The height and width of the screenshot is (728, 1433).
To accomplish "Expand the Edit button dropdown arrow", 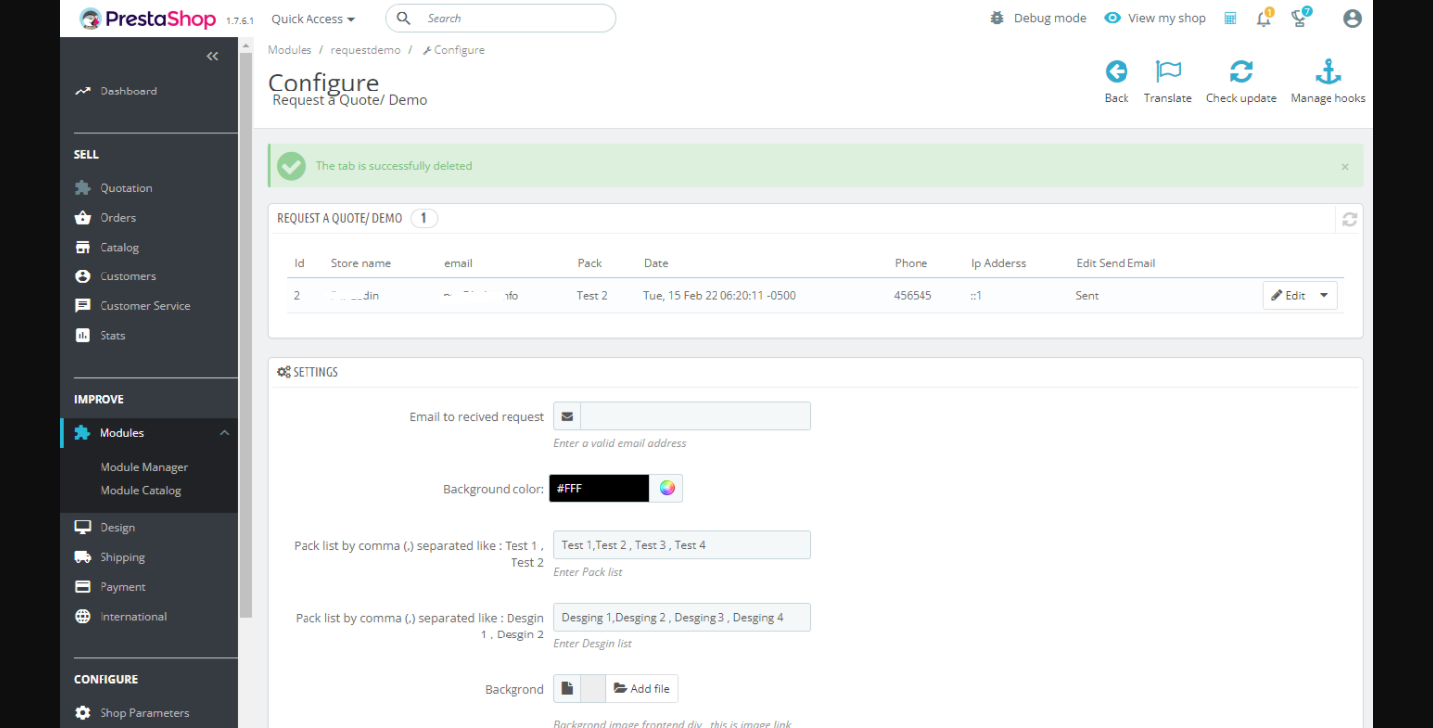I will [x=1324, y=295].
